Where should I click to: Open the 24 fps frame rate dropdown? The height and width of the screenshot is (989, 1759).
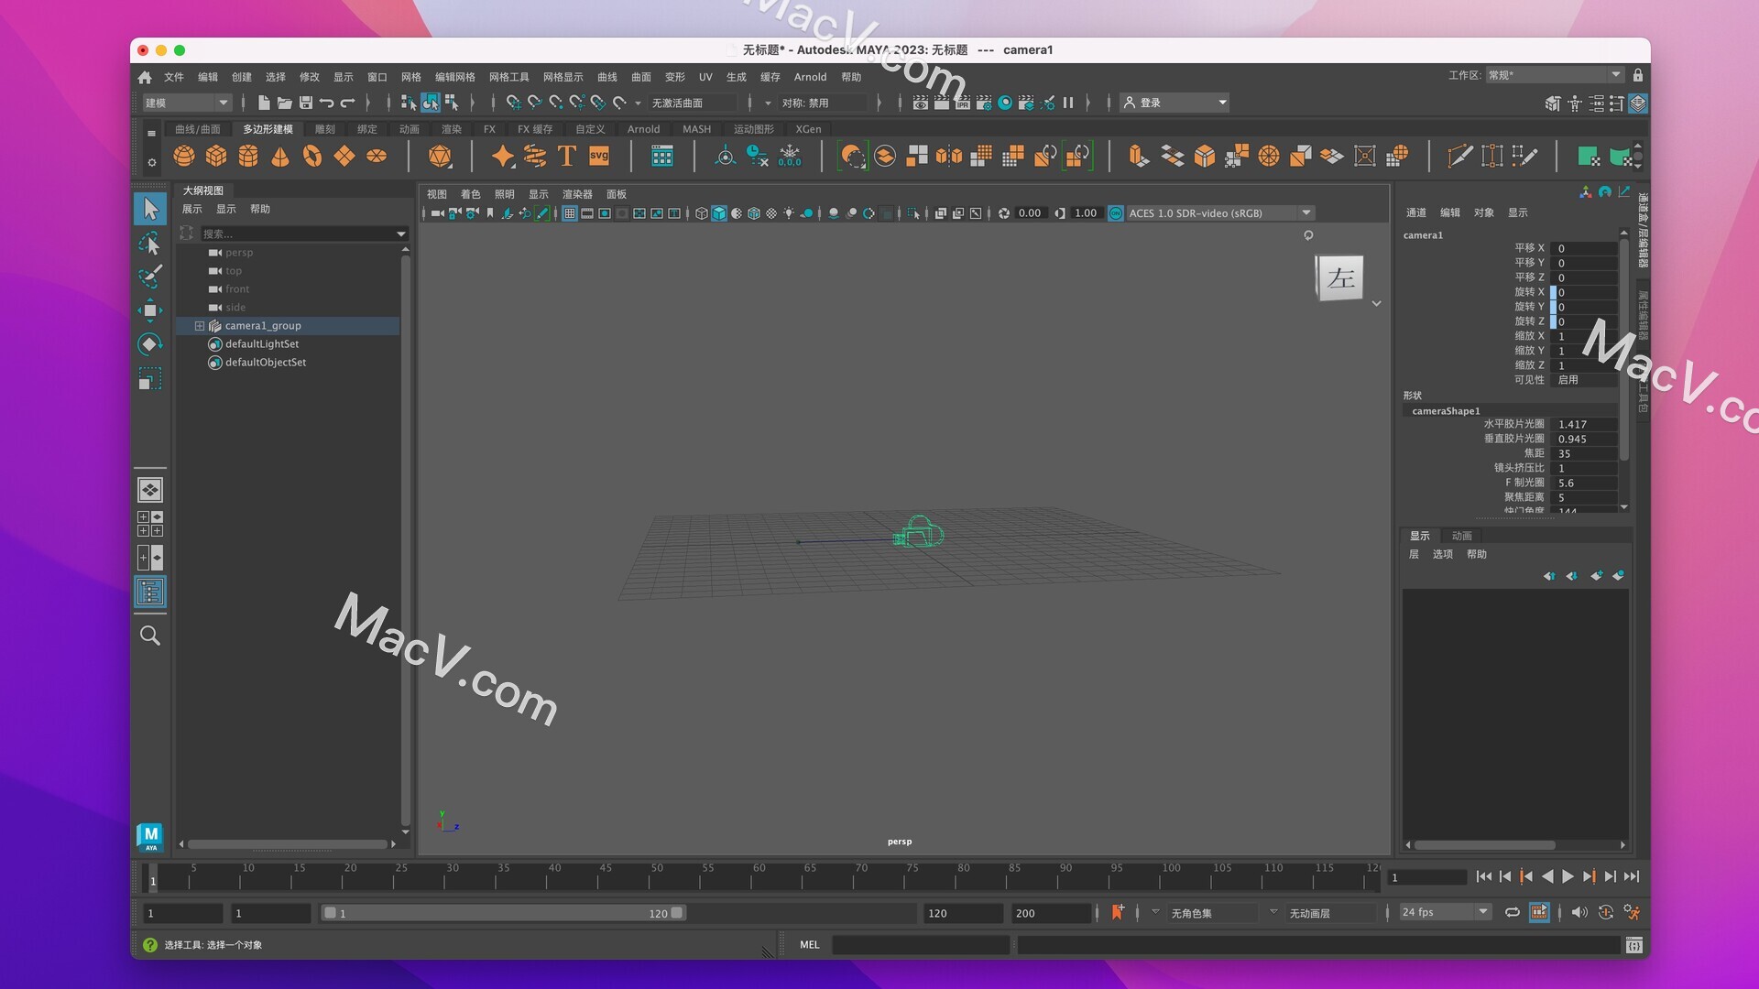point(1445,912)
